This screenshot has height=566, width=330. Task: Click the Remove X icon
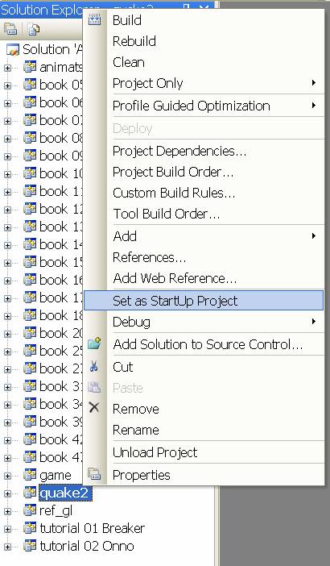coord(94,407)
